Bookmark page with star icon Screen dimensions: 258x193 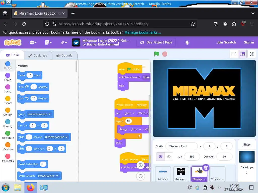193,24
